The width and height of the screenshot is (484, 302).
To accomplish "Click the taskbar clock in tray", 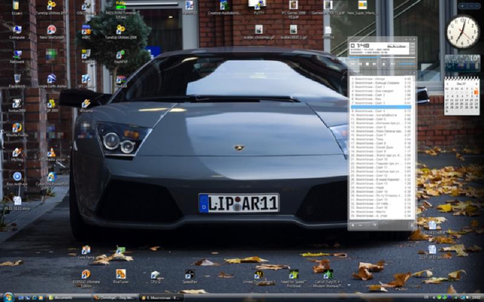I will [476, 297].
